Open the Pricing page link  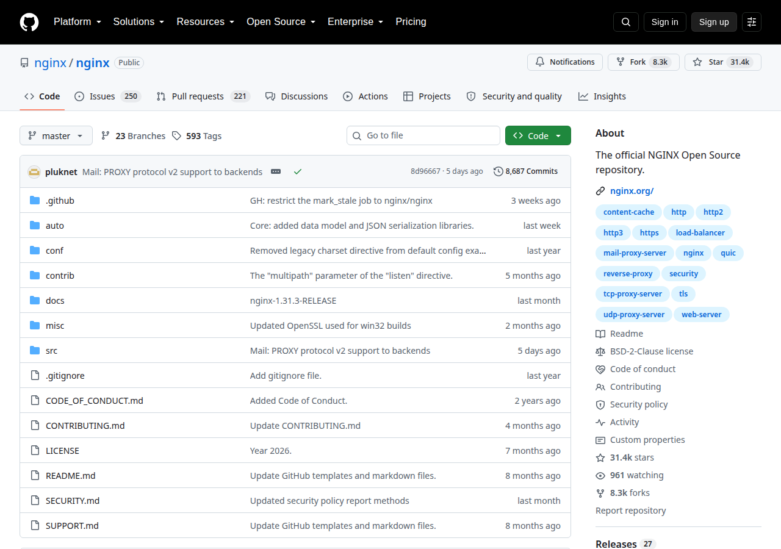pyautogui.click(x=411, y=22)
